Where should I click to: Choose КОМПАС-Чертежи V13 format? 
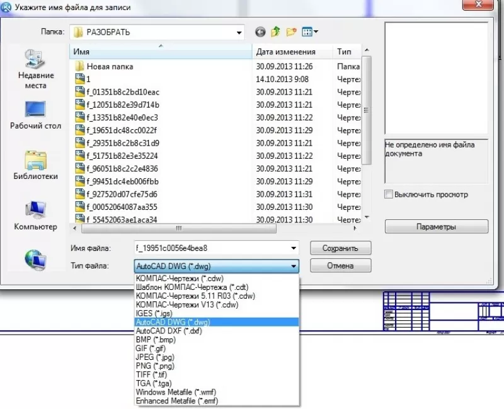point(217,304)
